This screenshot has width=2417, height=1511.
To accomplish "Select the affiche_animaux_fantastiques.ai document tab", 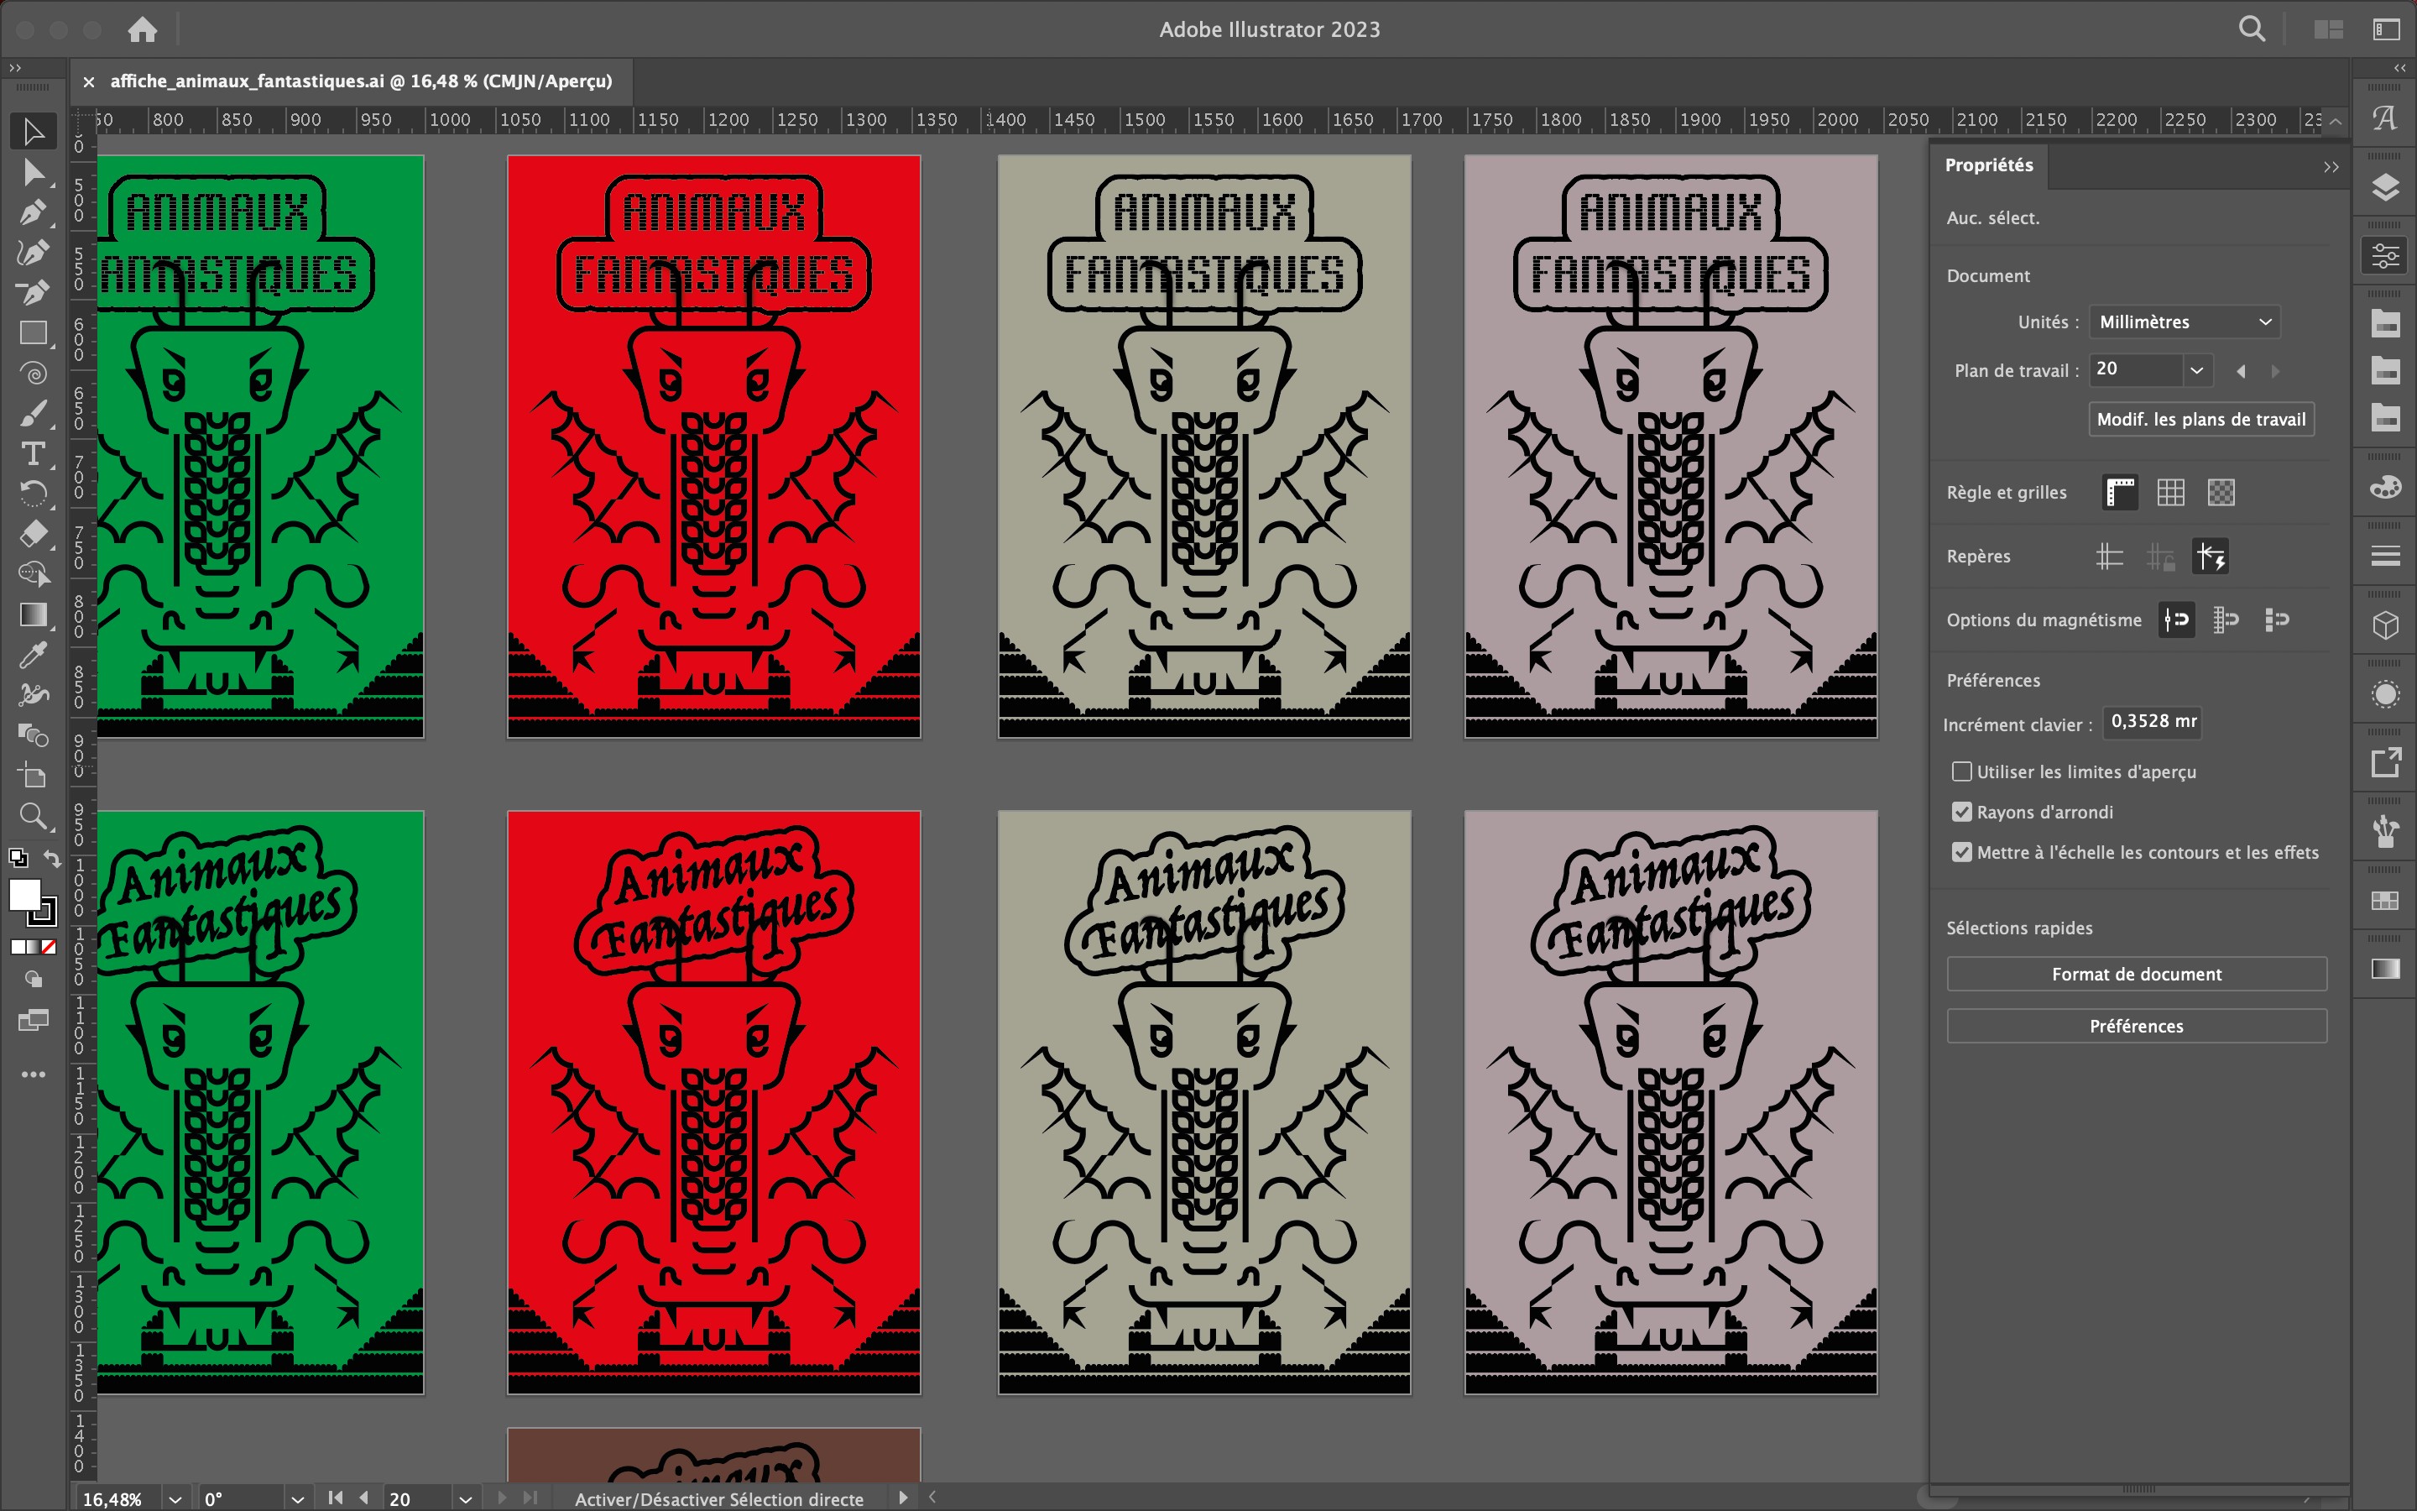I will click(x=359, y=81).
